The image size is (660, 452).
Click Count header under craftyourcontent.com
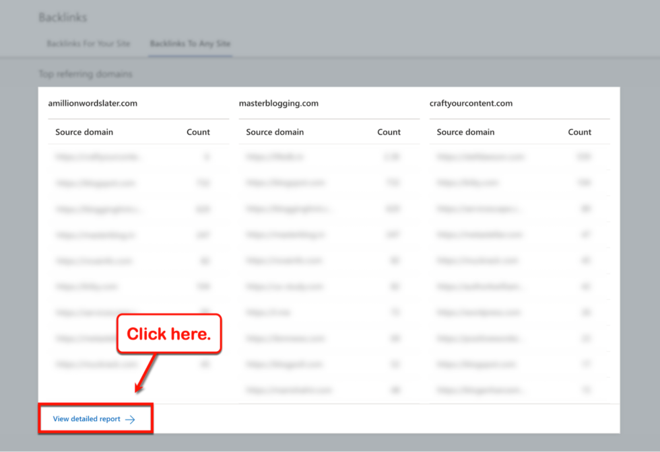[x=579, y=132]
